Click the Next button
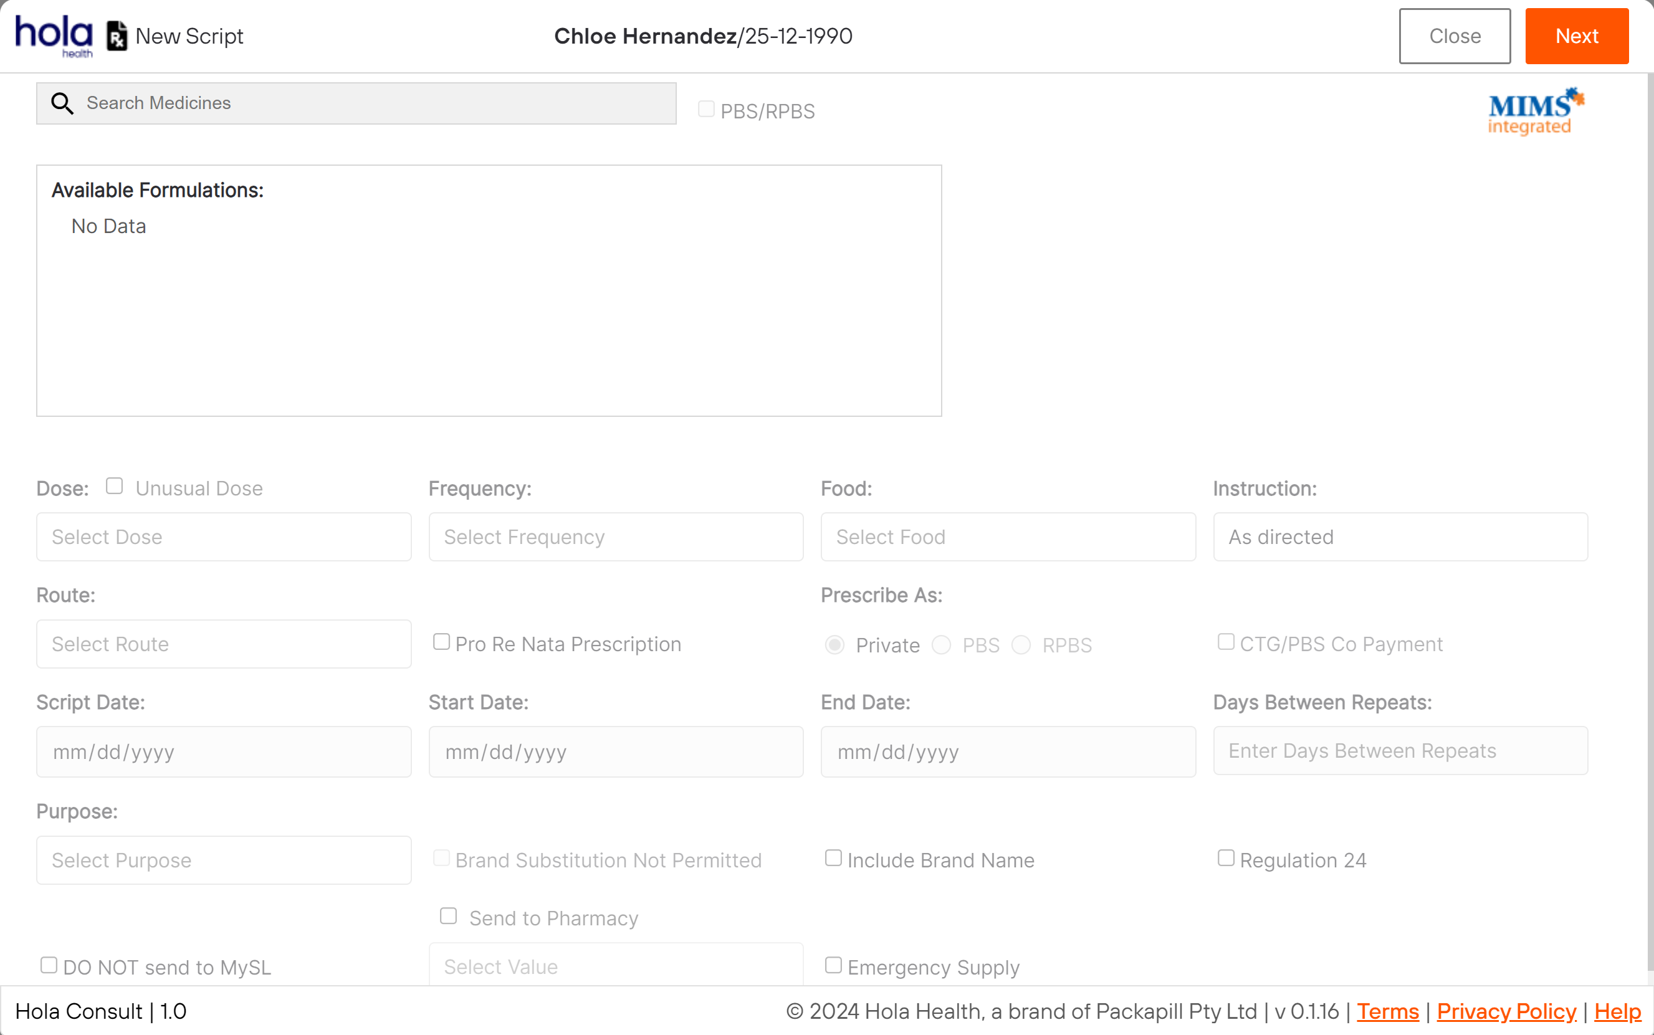1654x1035 pixels. click(x=1577, y=36)
